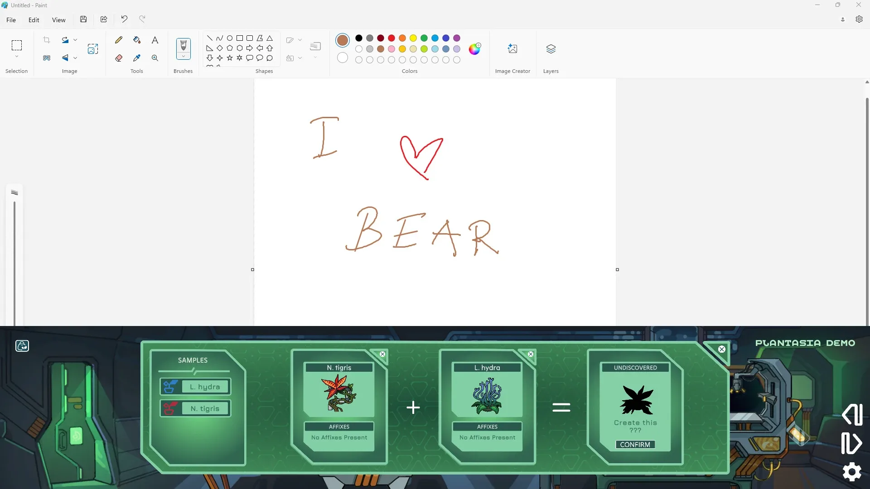This screenshot has height=489, width=870.
Task: Open the Plantasia gear settings icon
Action: click(x=851, y=472)
